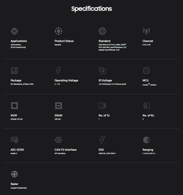Image resolution: width=183 pixels, height=195 pixels.
Task: Click the Operating Voltage lightning icon
Action: coord(58,71)
